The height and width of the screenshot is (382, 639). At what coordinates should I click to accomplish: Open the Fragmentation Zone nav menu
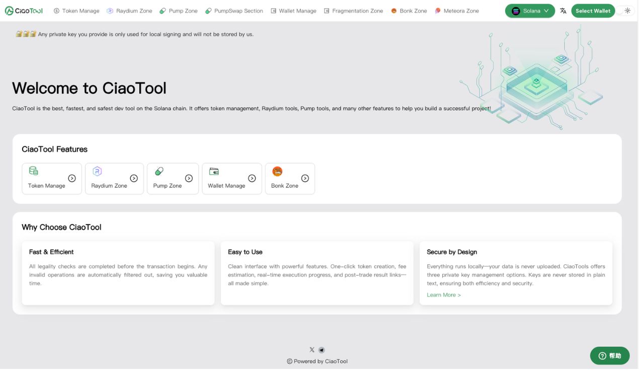[353, 11]
